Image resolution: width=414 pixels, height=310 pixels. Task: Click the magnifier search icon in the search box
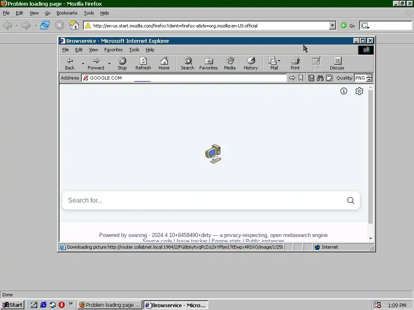point(351,200)
